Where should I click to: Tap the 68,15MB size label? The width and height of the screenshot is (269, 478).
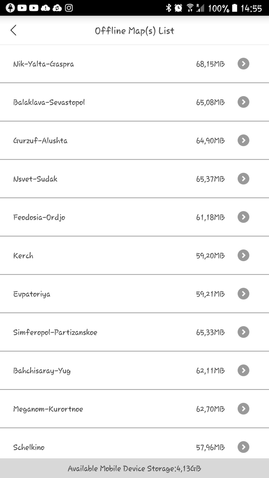tap(210, 64)
